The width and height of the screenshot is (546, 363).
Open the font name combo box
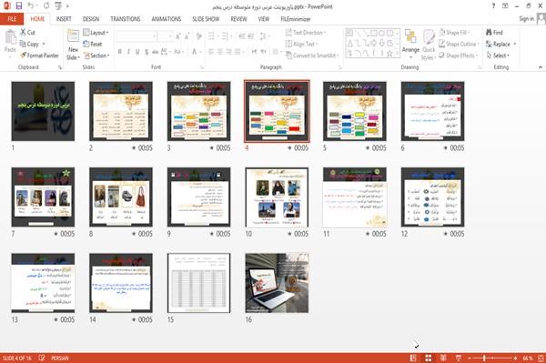(x=136, y=36)
